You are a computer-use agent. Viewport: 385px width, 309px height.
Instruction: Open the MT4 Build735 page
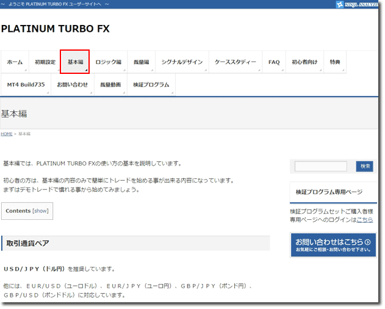(x=26, y=84)
